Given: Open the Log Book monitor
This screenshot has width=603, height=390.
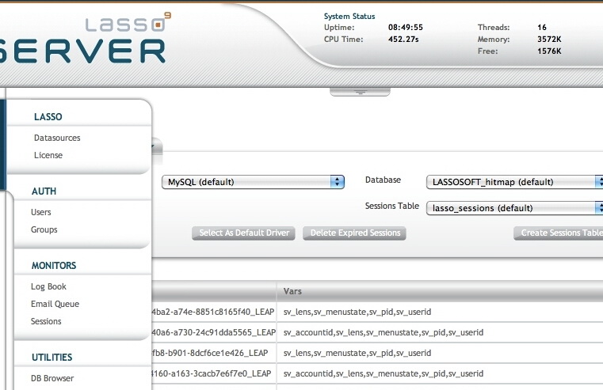Looking at the screenshot, I should pos(48,286).
